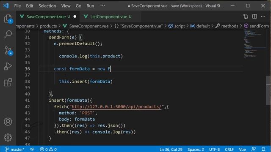Open "SaveComponent.vue" object breadcrumb
Screen dimensions: 271x152
click(138, 26)
